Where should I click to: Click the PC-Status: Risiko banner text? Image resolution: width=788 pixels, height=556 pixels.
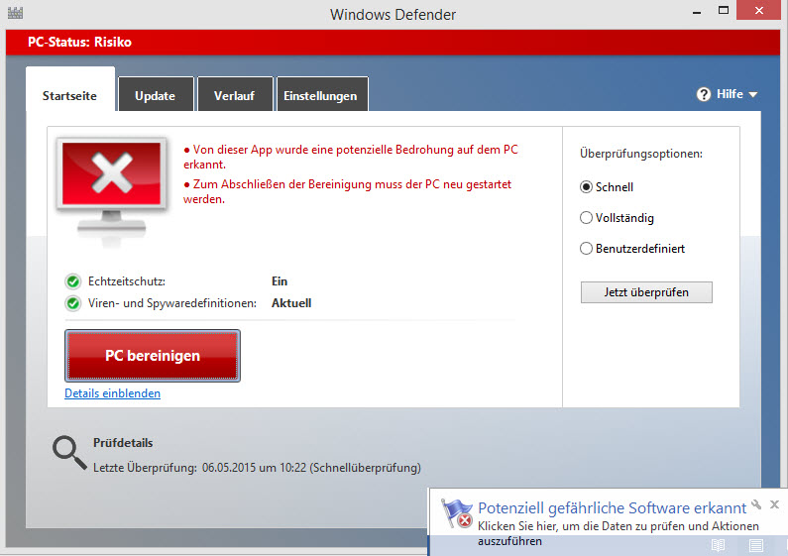pyautogui.click(x=79, y=42)
